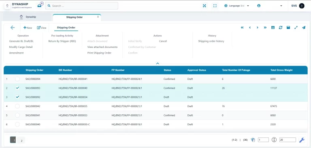The height and width of the screenshot is (148, 311).
Task: Go to last record double-arrow icon
Action: click(265, 28)
